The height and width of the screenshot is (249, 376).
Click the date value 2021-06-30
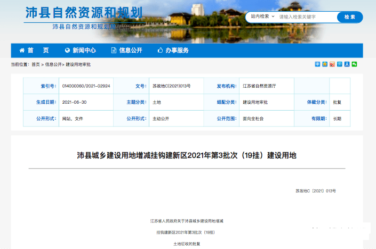click(x=74, y=102)
